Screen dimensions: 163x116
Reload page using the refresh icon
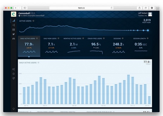click(x=111, y=8)
